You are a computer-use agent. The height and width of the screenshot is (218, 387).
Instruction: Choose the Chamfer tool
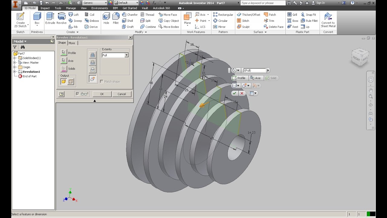tap(130, 15)
